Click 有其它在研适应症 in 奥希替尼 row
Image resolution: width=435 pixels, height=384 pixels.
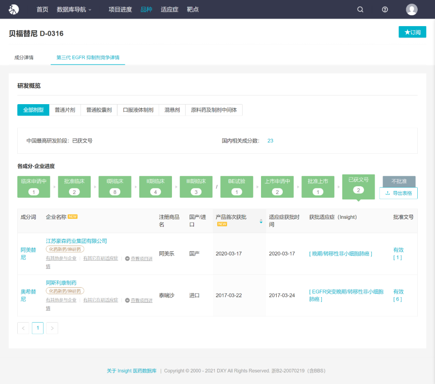click(101, 300)
